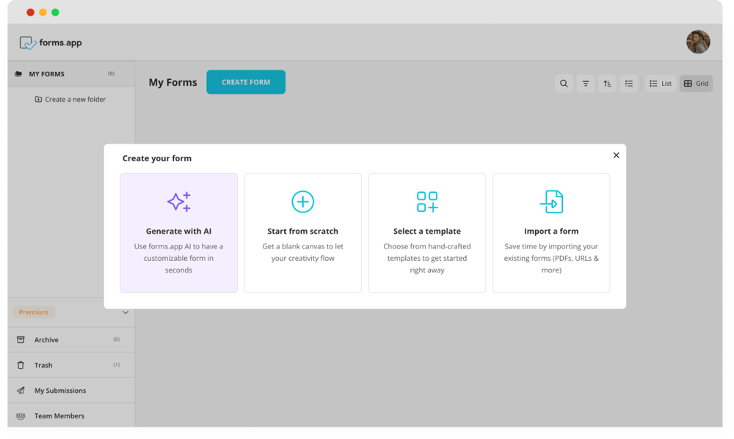
Task: Click the sort order arrows icon
Action: (607, 84)
